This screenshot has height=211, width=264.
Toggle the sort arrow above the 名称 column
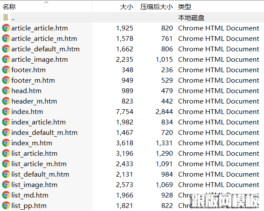[x=47, y=2]
